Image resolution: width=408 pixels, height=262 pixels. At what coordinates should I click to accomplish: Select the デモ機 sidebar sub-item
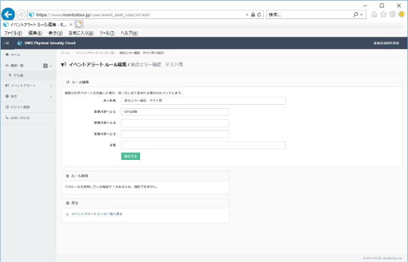(x=28, y=76)
